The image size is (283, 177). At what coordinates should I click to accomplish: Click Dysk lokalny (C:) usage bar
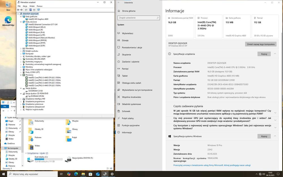click(x=49, y=159)
